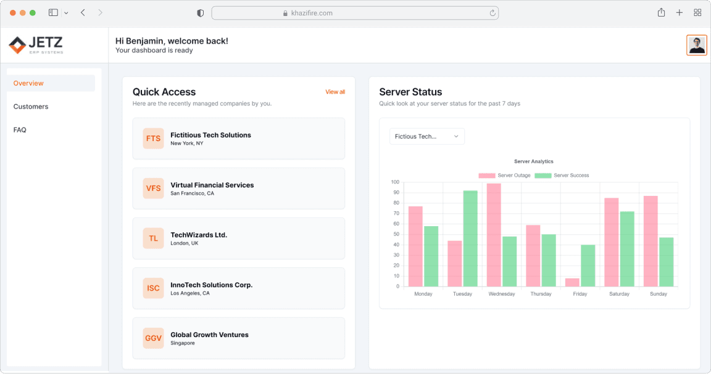Open the Fictious Tech company selector dropdown

click(426, 136)
